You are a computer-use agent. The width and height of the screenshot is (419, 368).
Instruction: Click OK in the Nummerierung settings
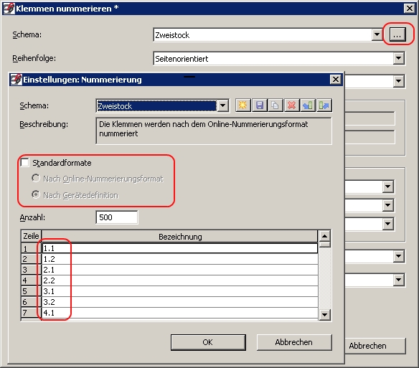(x=208, y=342)
